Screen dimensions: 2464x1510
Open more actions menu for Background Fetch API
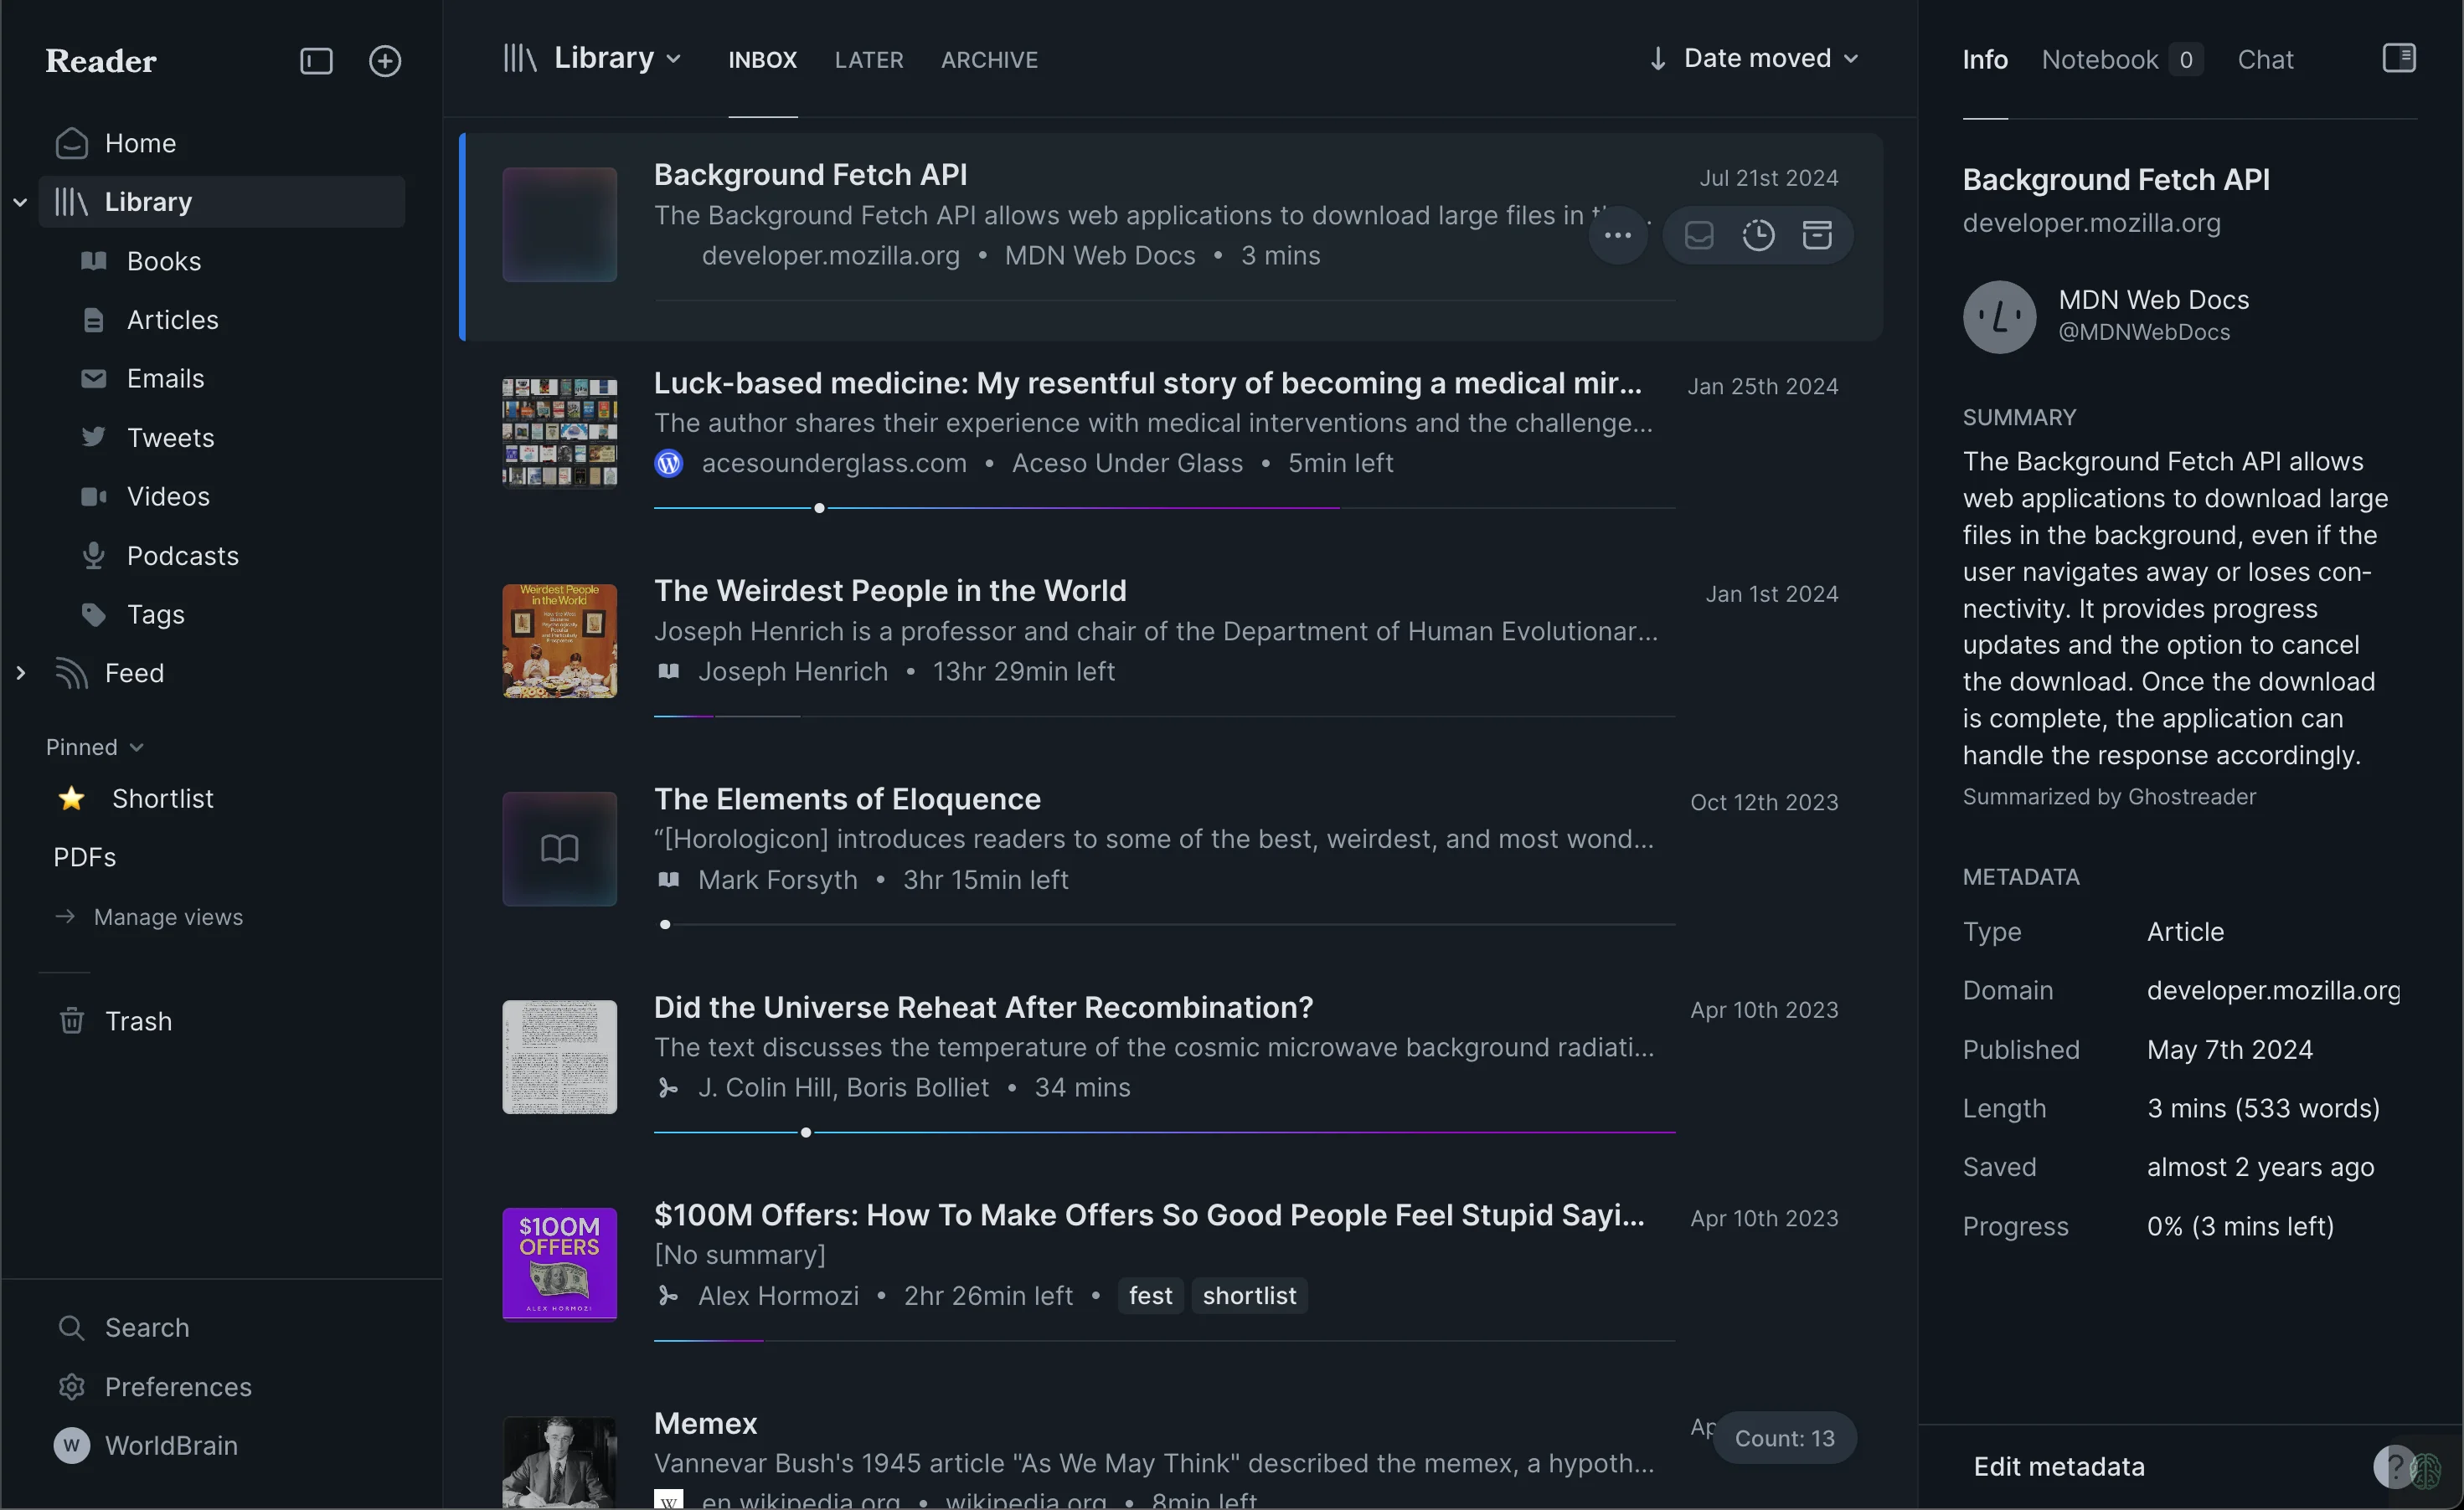tap(1617, 236)
